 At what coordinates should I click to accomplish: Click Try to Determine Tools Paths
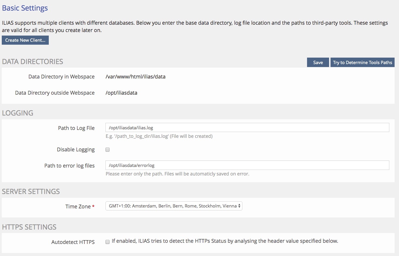click(362, 62)
